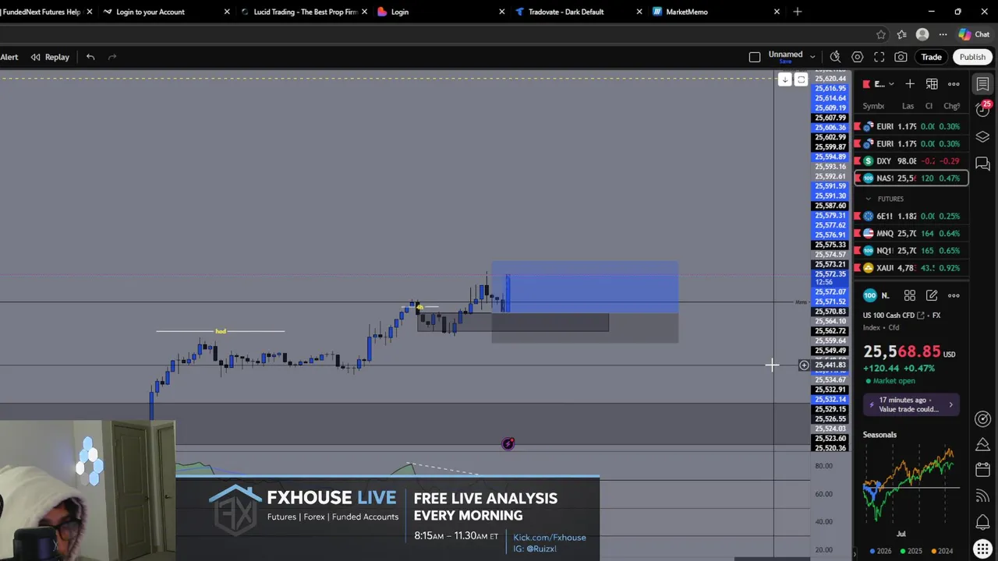Screen dimensions: 998x561
Task: Switch to Lucid Trading browser tab
Action: click(x=305, y=12)
